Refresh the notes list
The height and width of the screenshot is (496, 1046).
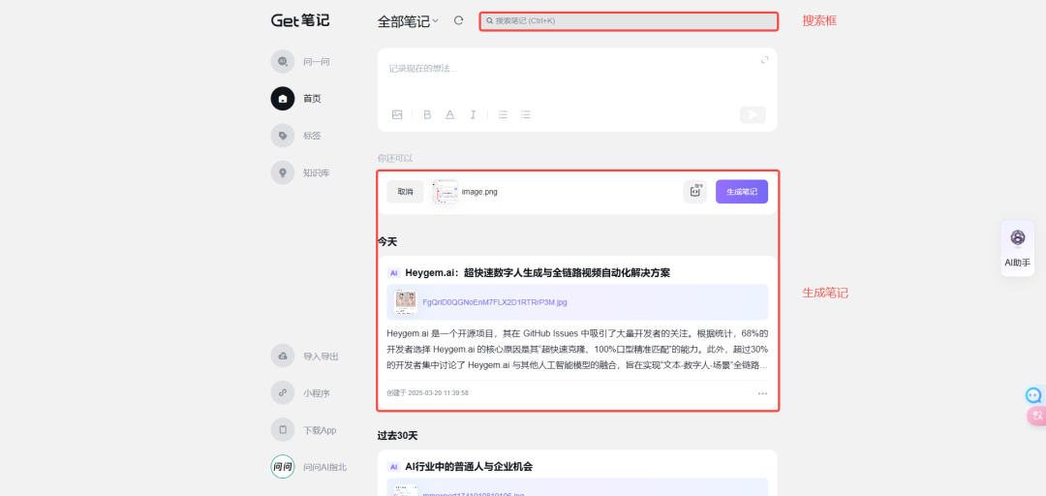[x=458, y=20]
